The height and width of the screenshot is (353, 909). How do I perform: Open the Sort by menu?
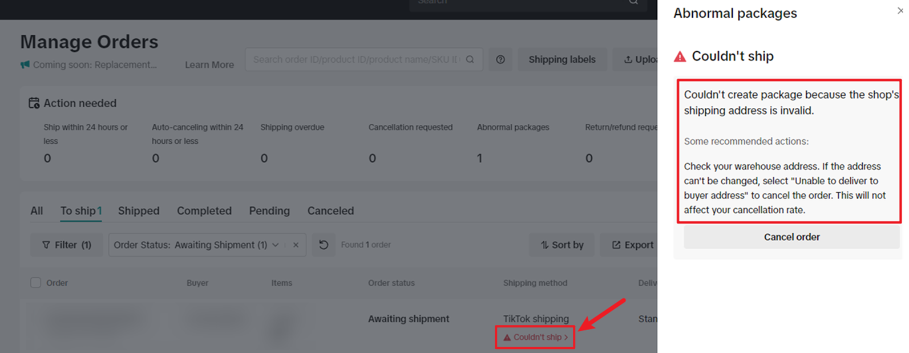click(562, 245)
